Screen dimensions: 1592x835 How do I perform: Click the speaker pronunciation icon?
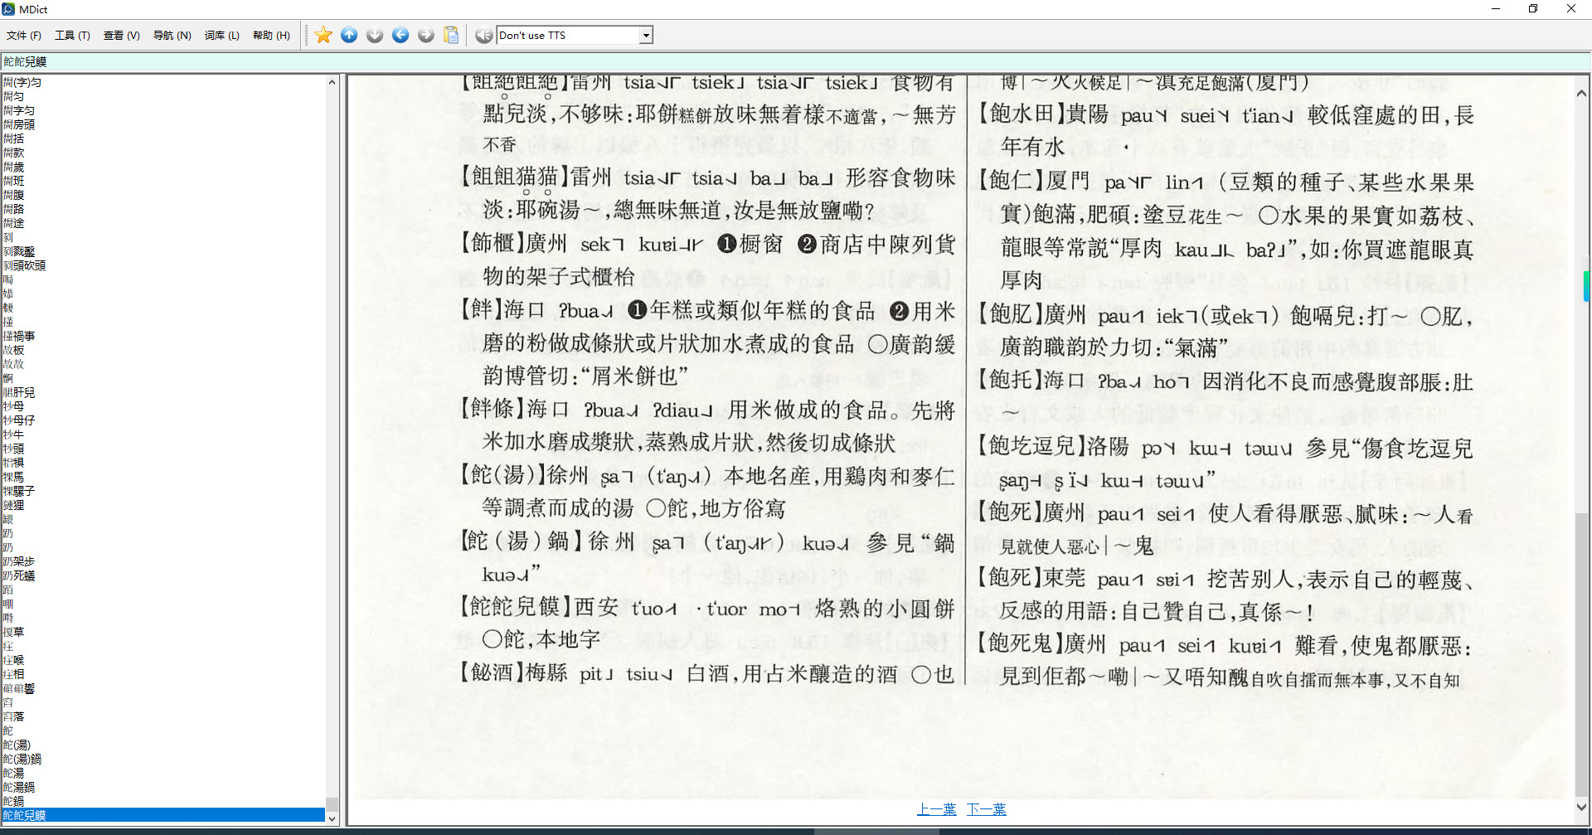[484, 35]
